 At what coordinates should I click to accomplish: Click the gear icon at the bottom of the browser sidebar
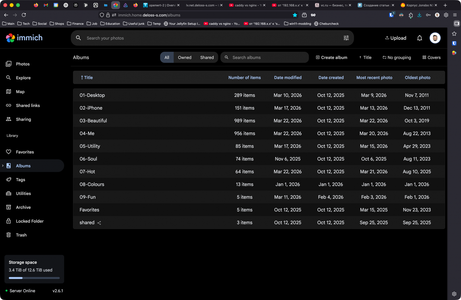coord(454,294)
